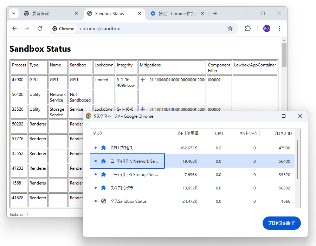This screenshot has height=246, width=316.
Task: Expand mitigations for the Storage Service process
Action: pyautogui.click(x=142, y=109)
